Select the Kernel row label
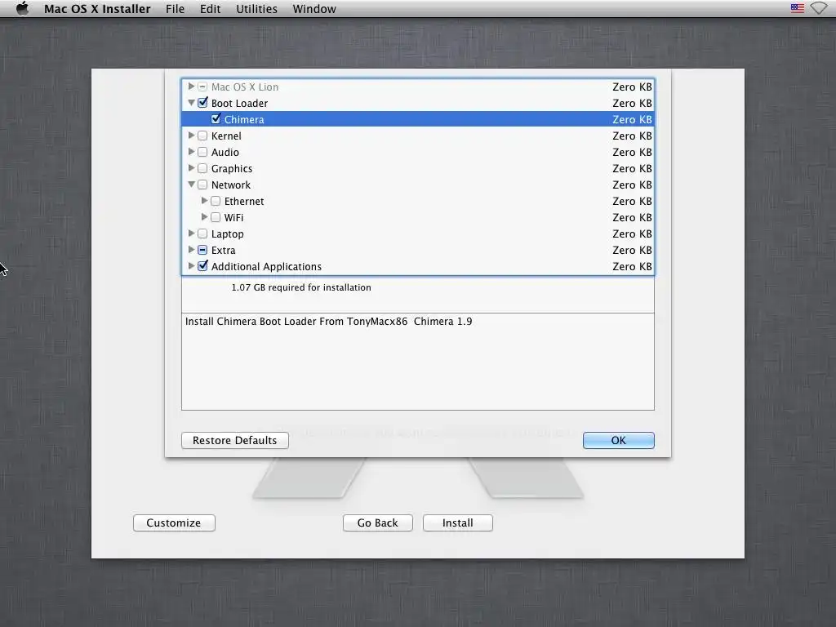 coord(226,136)
